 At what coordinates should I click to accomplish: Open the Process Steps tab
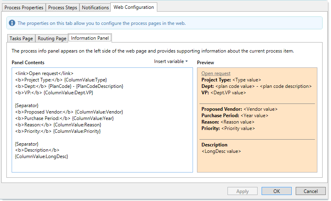[x=62, y=8]
